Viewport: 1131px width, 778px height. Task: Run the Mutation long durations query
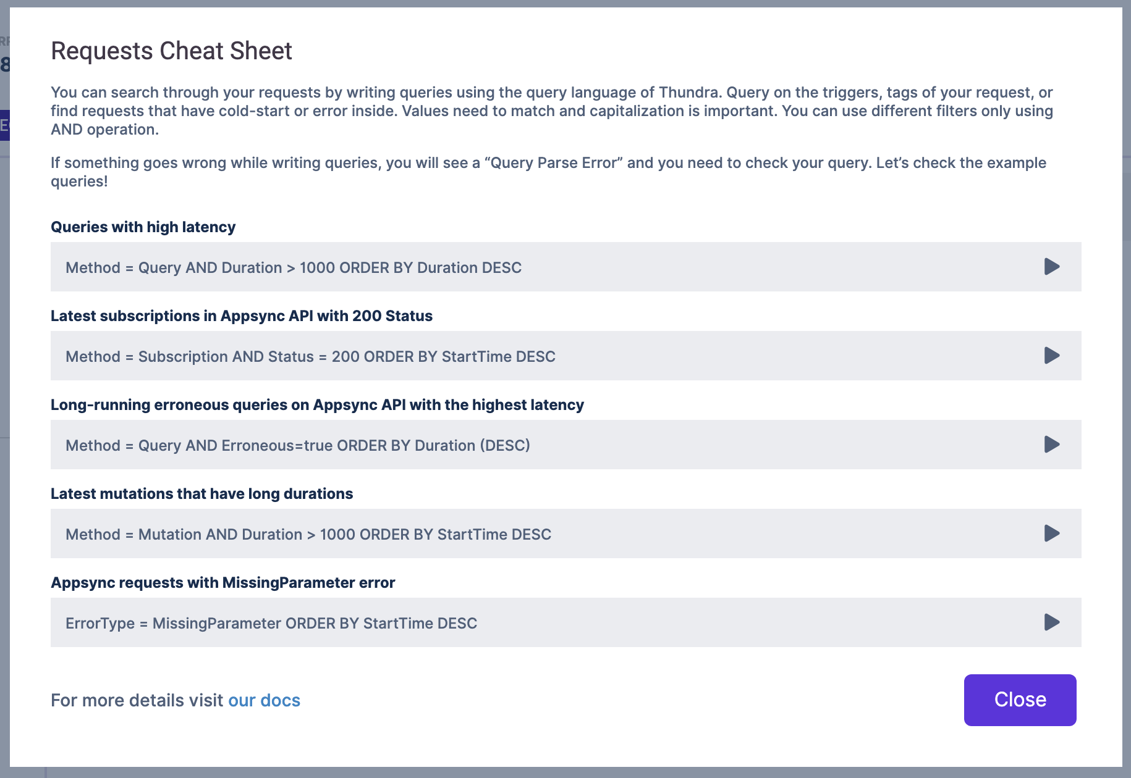pyautogui.click(x=1051, y=533)
